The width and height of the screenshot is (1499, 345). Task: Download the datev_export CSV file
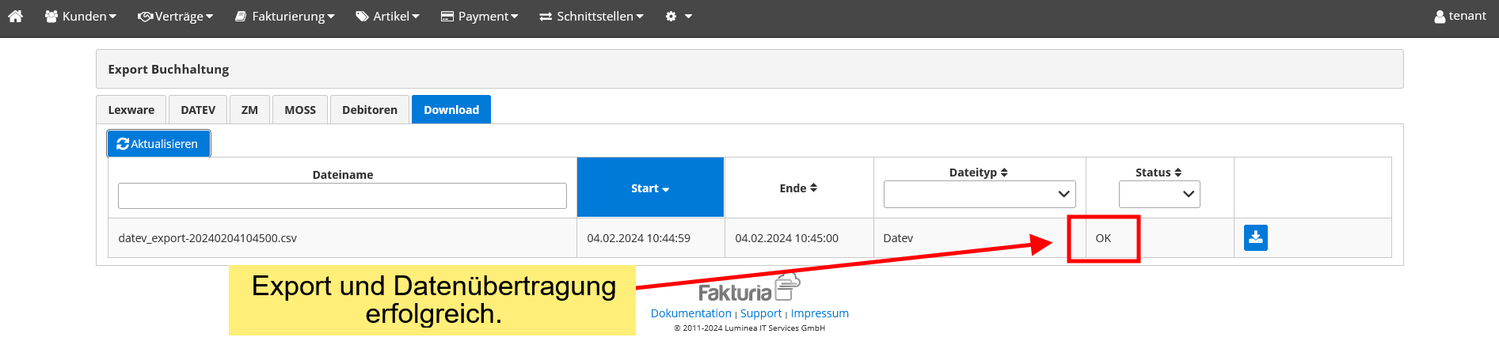1255,237
